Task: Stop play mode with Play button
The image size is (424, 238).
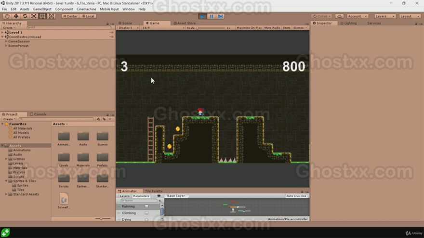Action: pyautogui.click(x=202, y=16)
